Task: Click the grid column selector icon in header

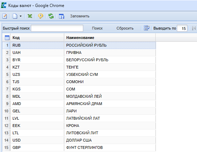Action: [x=7, y=38]
